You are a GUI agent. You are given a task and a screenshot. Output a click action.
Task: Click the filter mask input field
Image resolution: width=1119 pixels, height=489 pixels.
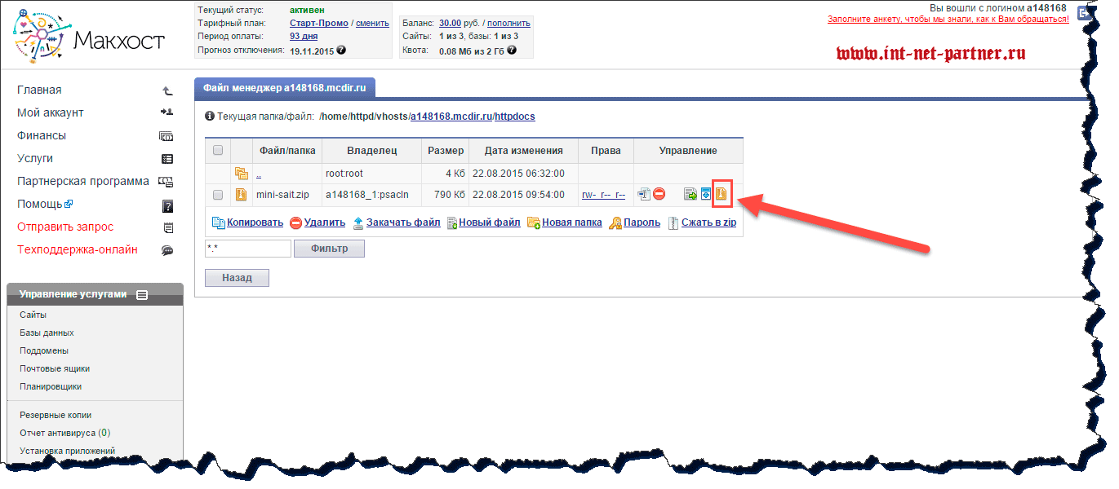click(247, 249)
